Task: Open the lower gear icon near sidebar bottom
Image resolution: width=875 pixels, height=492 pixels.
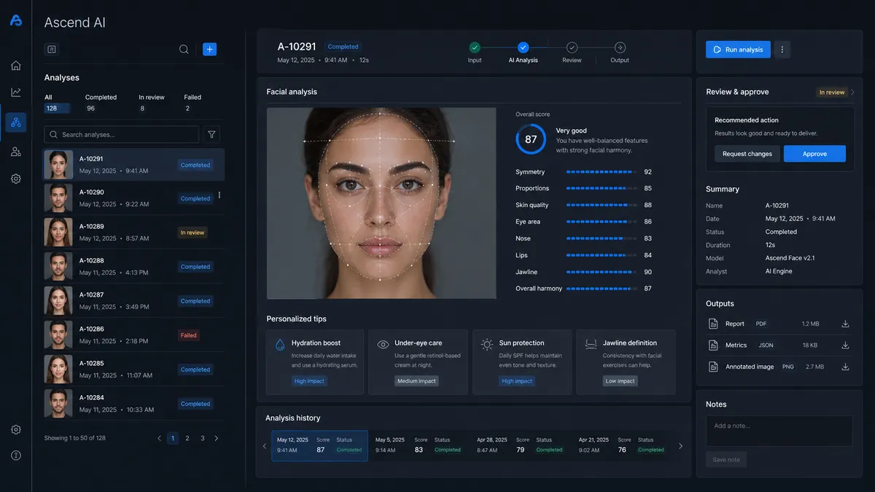Action: click(x=16, y=430)
